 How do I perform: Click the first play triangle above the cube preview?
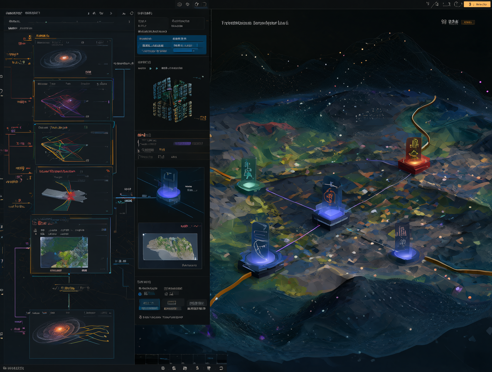click(x=150, y=69)
